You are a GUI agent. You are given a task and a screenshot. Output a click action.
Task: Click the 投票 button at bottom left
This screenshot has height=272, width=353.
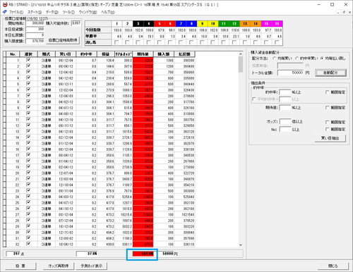tap(20, 266)
